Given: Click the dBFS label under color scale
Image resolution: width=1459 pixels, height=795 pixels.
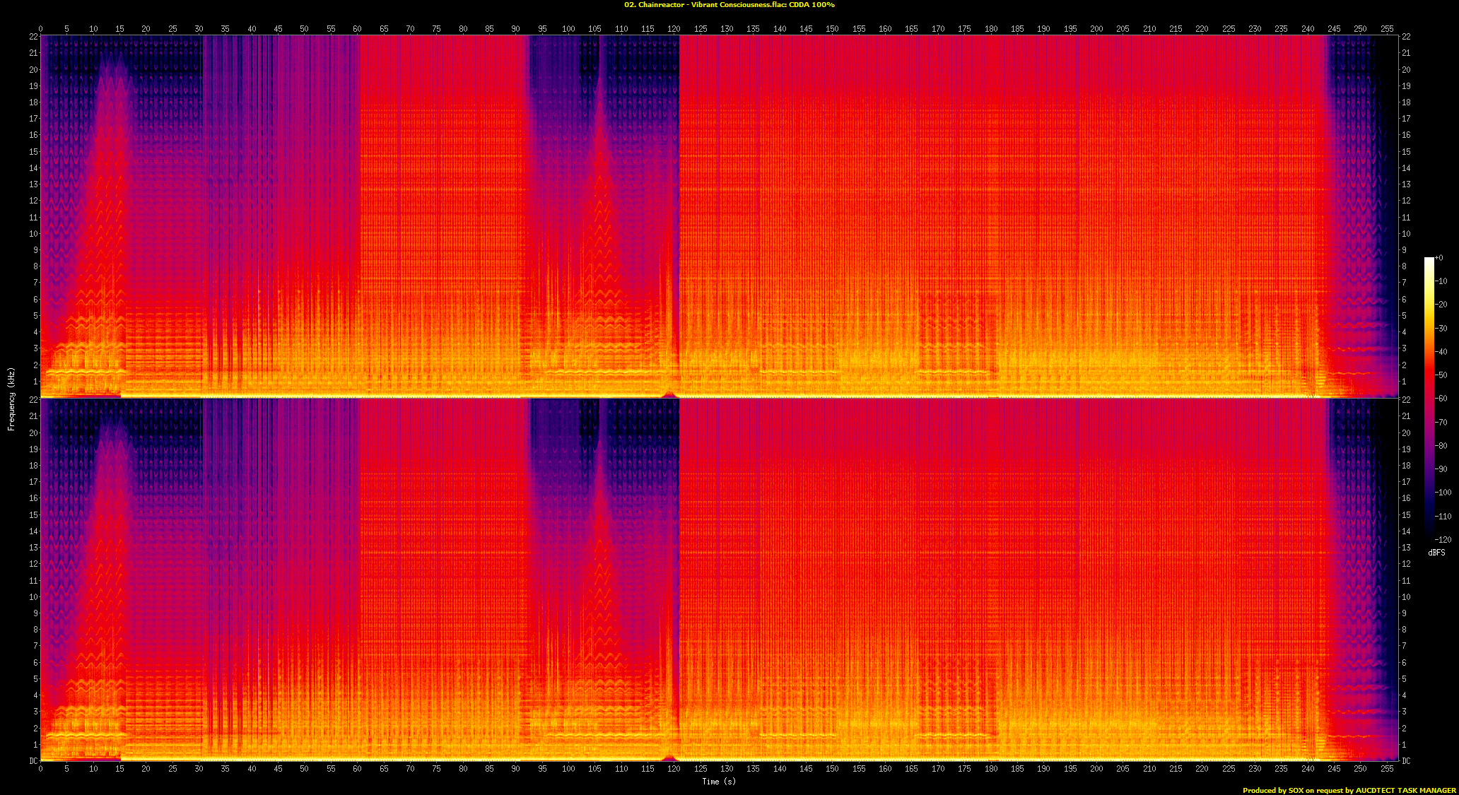Looking at the screenshot, I should click(x=1436, y=553).
